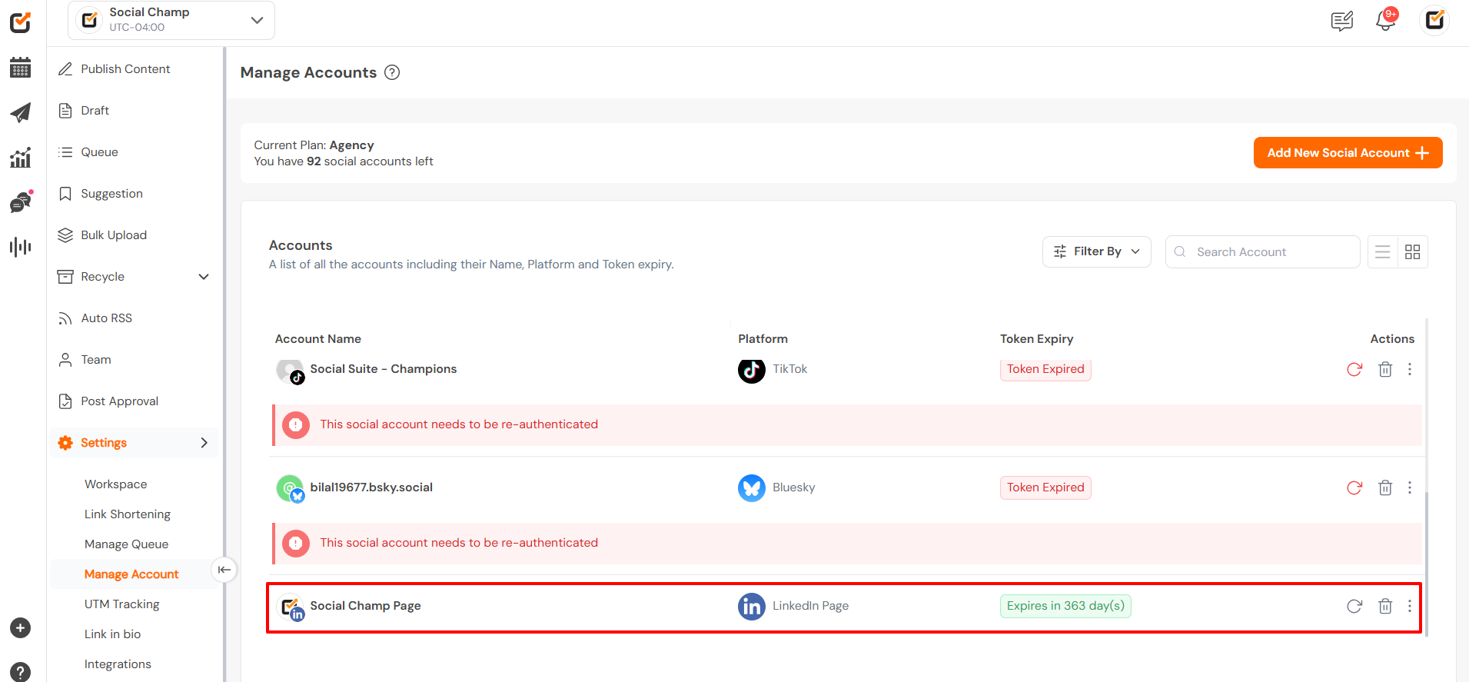
Task: Open UTM Tracking settings
Action: (x=122, y=604)
